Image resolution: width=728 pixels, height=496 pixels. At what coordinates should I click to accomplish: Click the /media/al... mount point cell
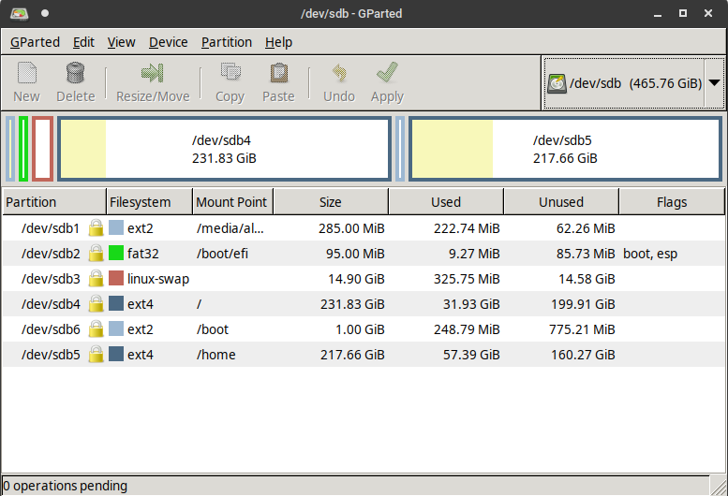point(230,228)
